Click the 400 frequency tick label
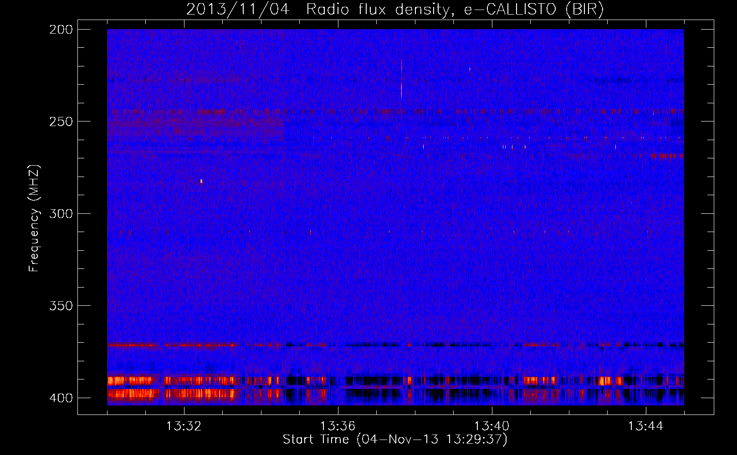The image size is (737, 455). [x=61, y=398]
